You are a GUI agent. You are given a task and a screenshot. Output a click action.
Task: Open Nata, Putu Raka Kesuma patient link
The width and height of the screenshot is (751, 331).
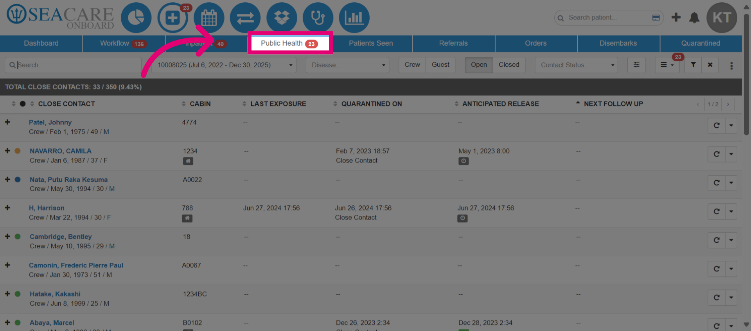(x=68, y=180)
